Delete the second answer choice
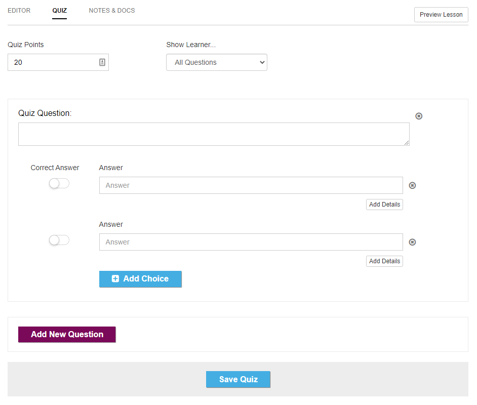The height and width of the screenshot is (405, 477). 412,242
